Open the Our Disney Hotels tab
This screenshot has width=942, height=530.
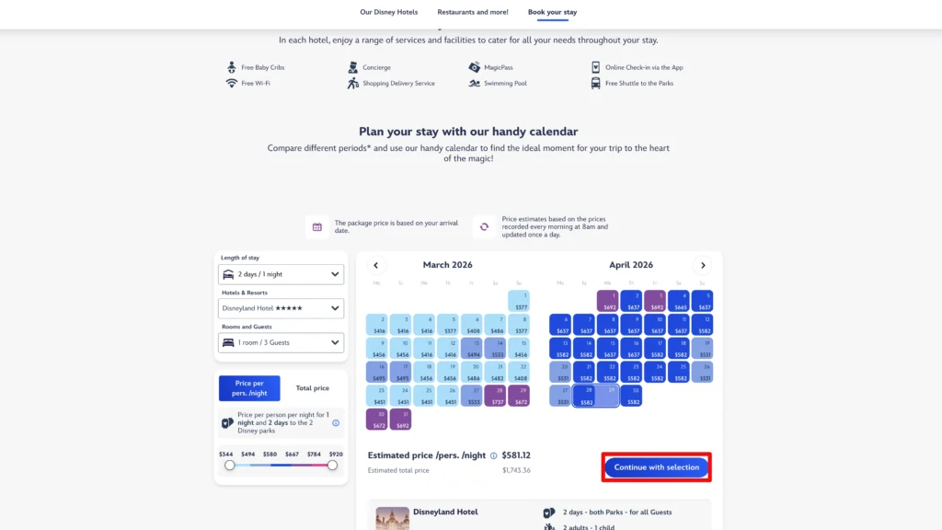(x=389, y=12)
